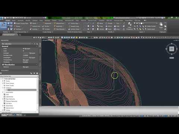Click the Pipe Network tool icon
Image resolution: width=179 pixels, height=134 pixels.
[x=55, y=29]
